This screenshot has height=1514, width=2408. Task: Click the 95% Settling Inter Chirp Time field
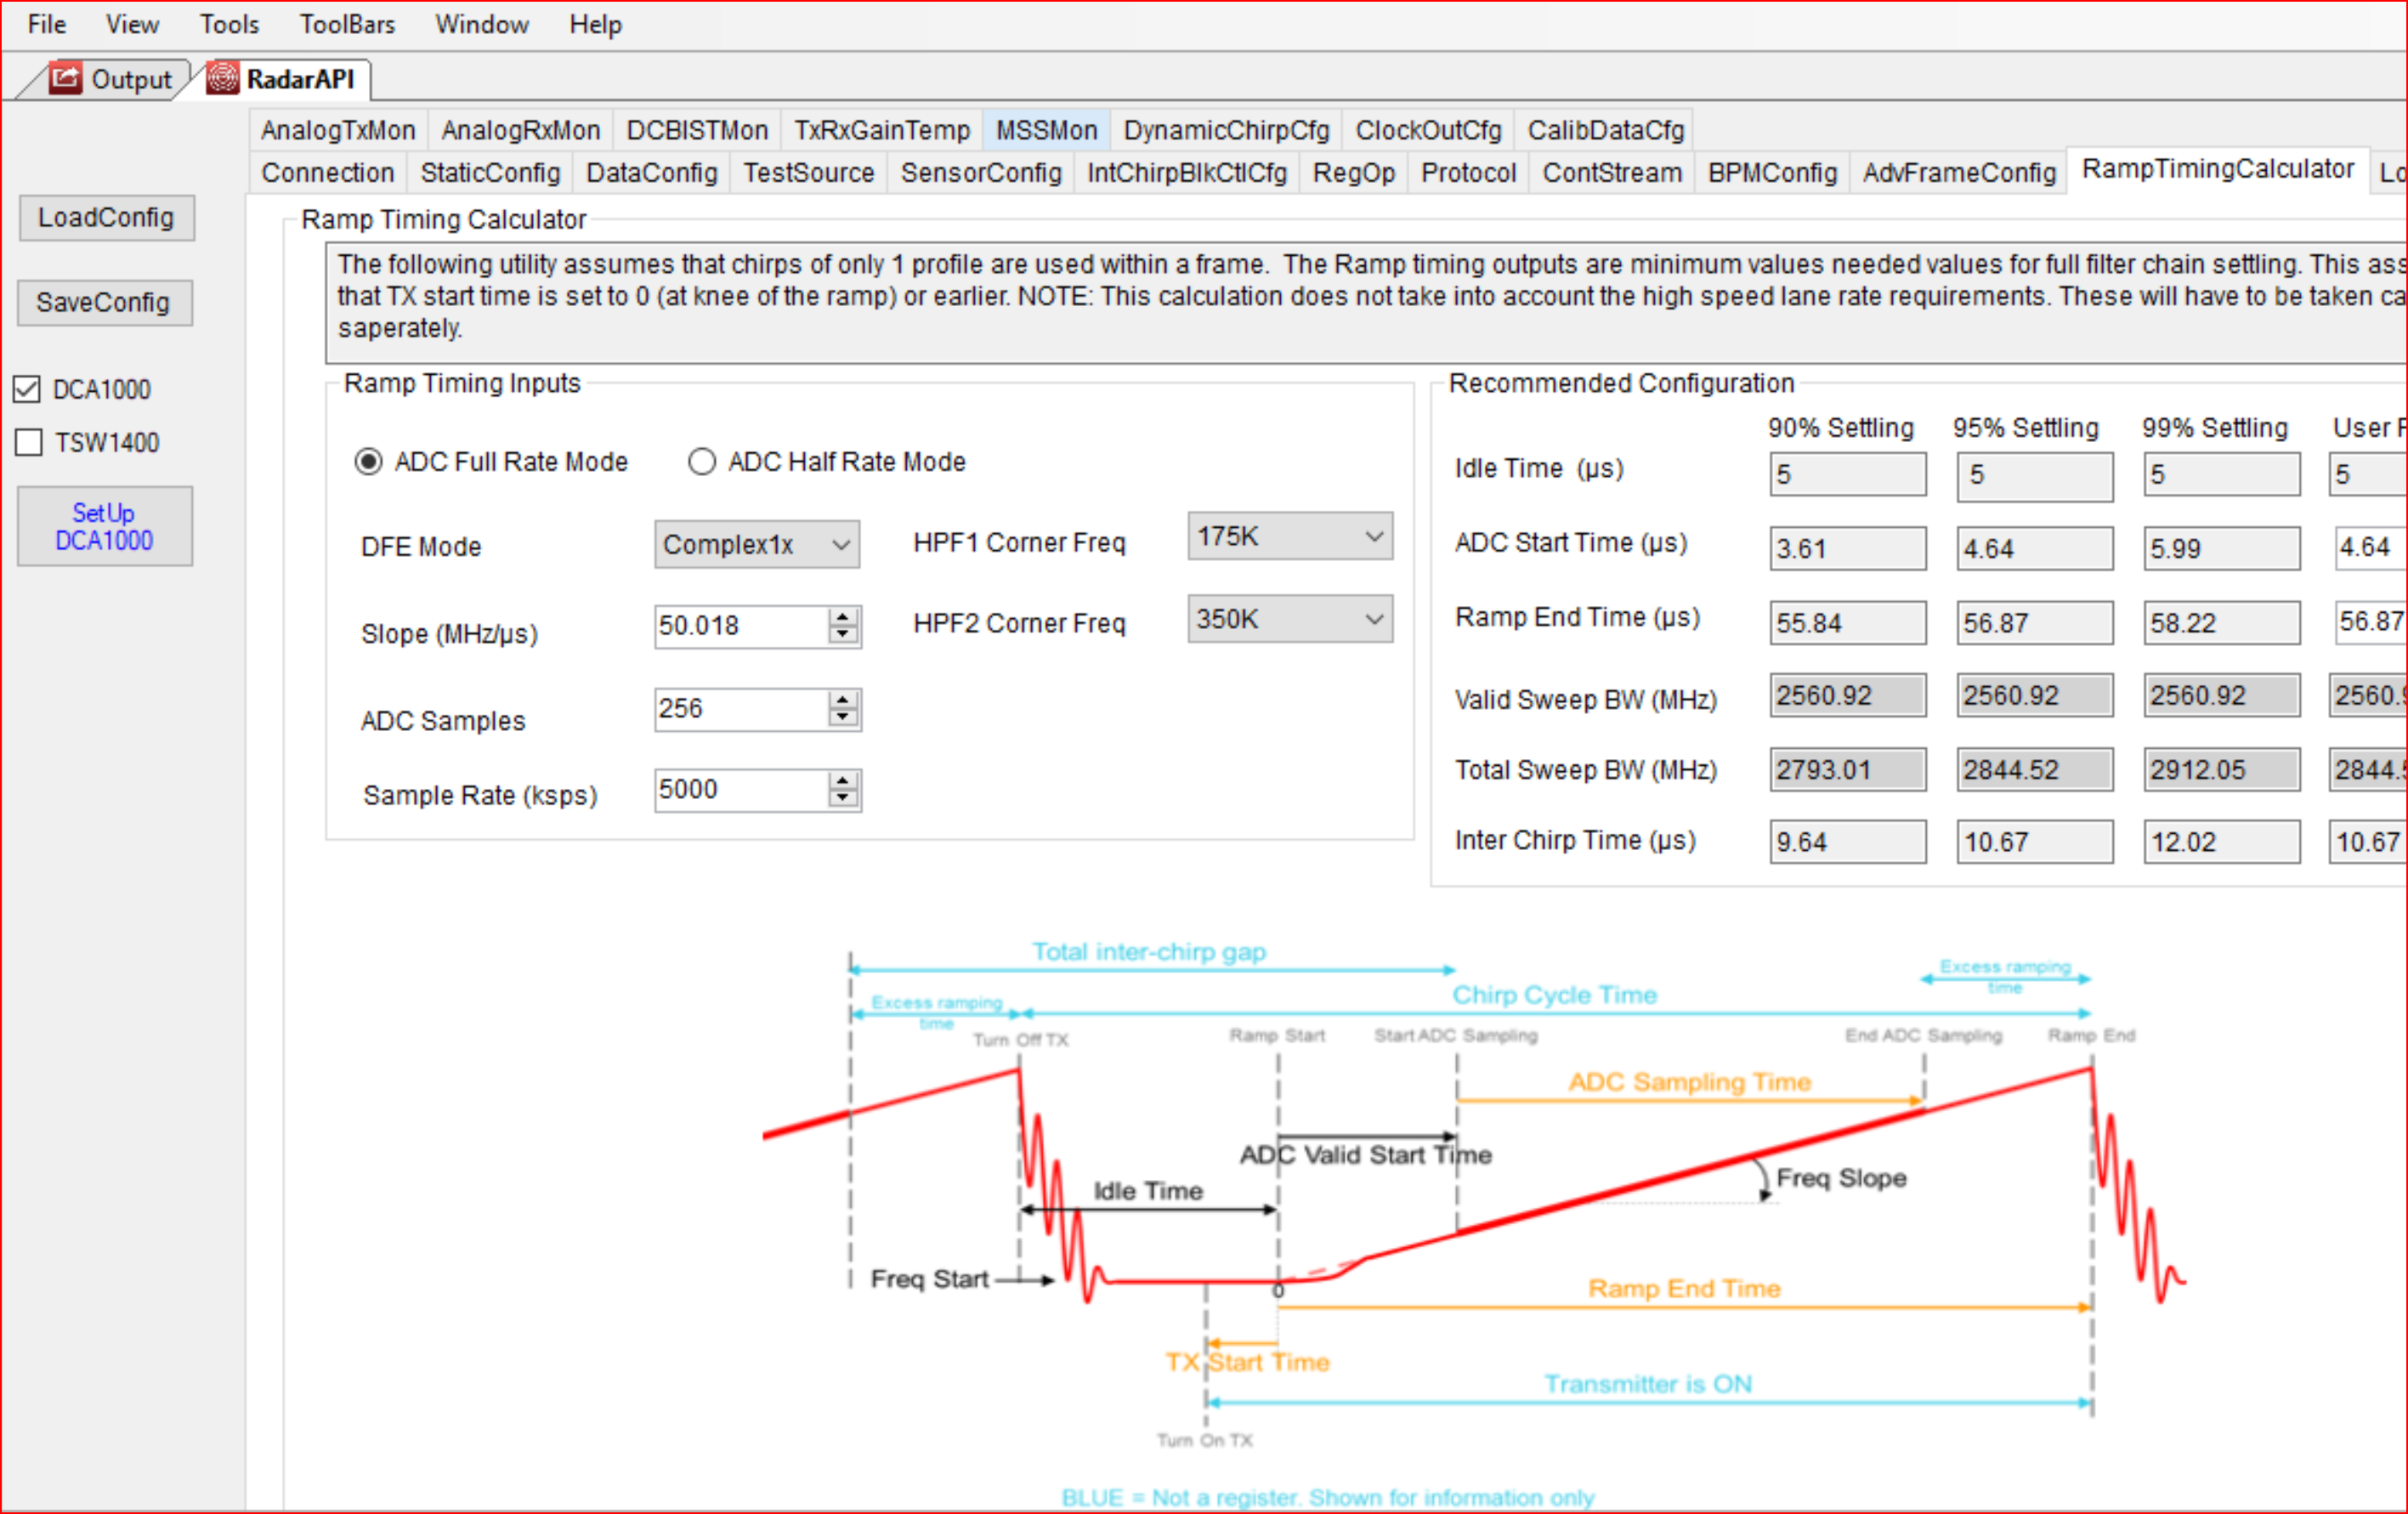pos(2034,841)
